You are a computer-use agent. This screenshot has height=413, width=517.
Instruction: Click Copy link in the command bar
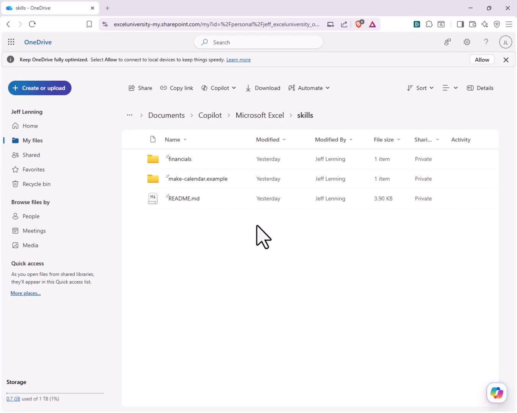coord(177,88)
